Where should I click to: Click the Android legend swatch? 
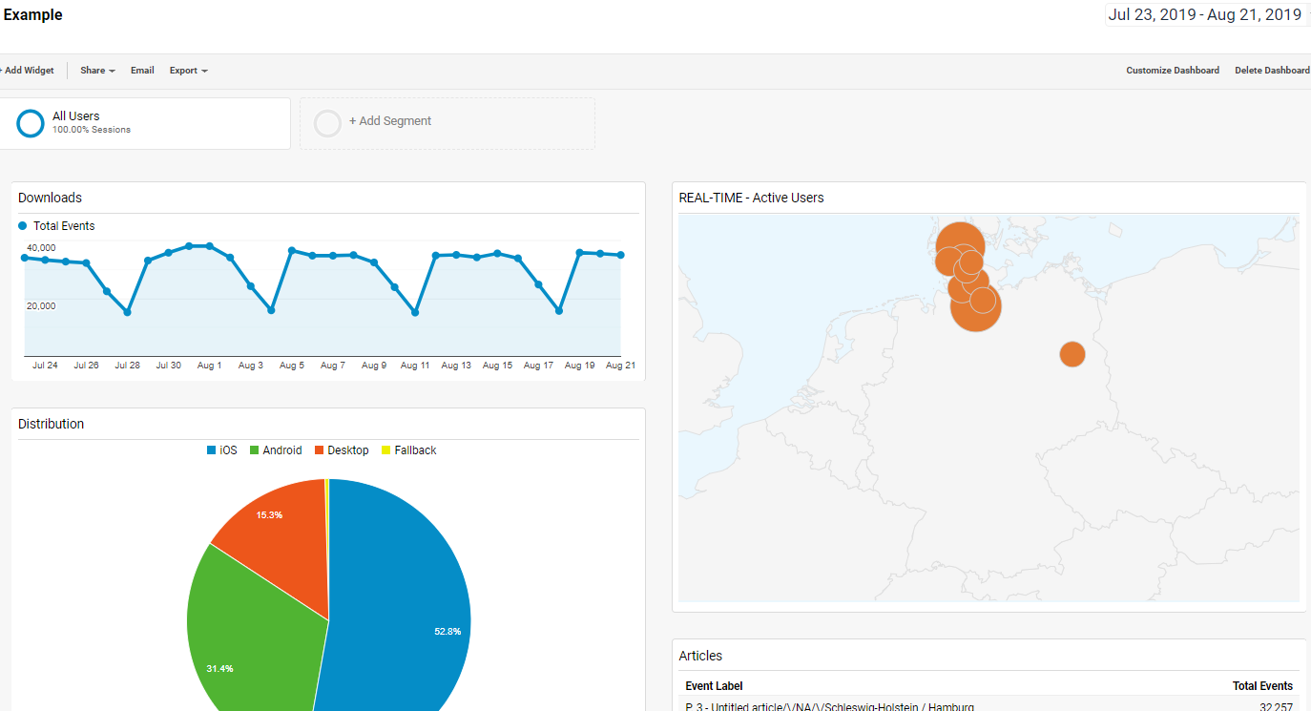254,450
